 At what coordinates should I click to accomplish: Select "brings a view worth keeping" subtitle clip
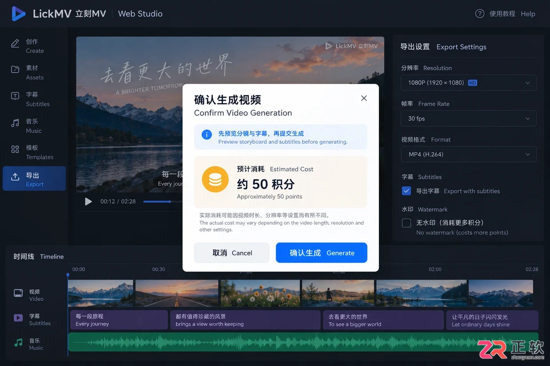tap(245, 320)
